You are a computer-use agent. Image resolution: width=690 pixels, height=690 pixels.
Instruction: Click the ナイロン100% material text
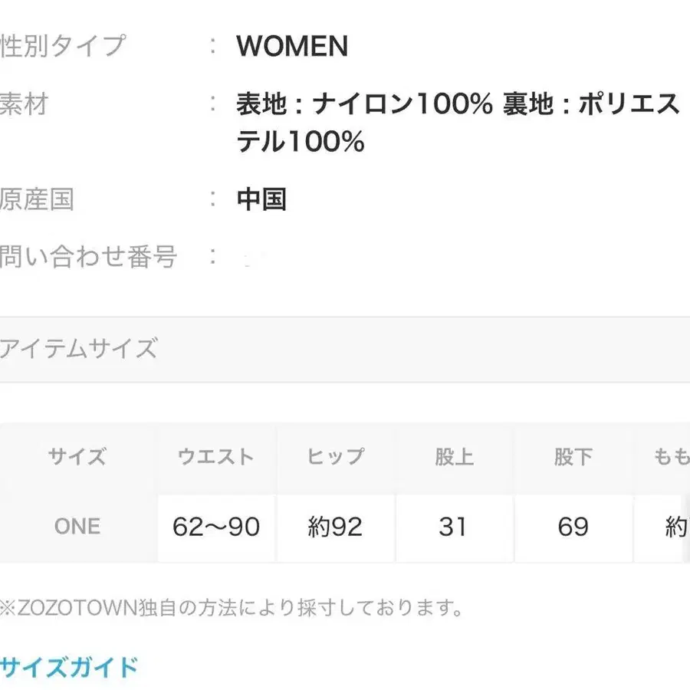[360, 106]
